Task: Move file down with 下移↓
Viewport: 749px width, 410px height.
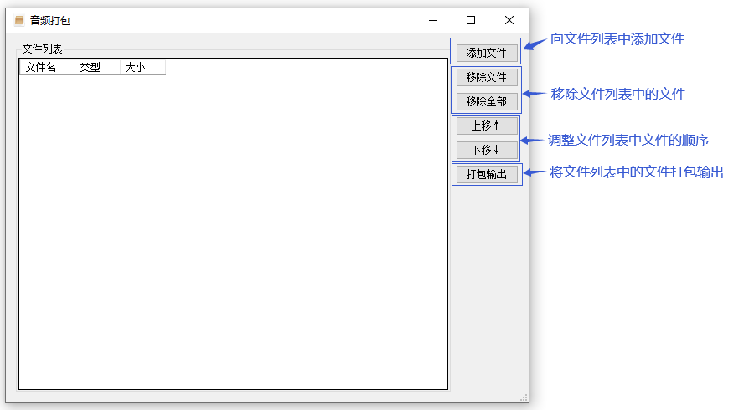Action: [487, 151]
